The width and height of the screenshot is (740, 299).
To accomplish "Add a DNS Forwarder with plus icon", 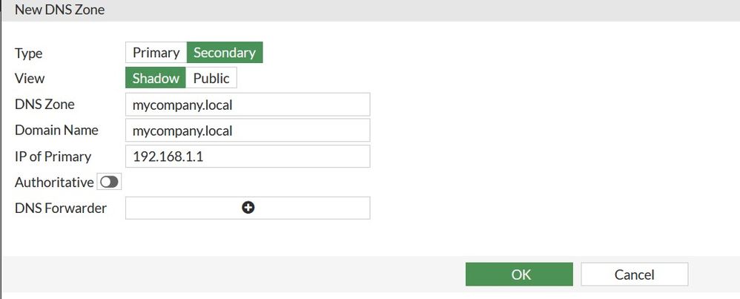I will click(x=248, y=208).
